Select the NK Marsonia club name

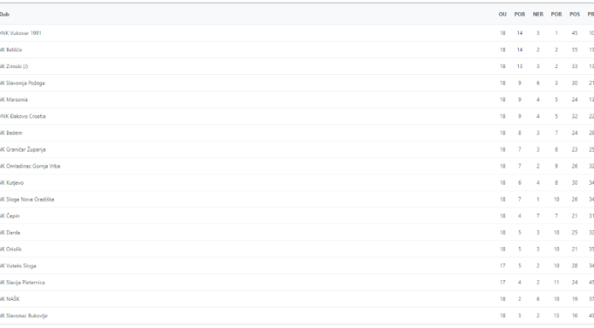click(14, 100)
